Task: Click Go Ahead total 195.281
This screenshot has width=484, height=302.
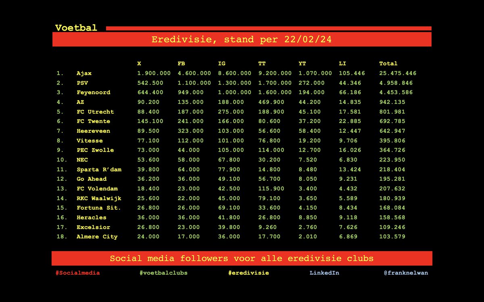Action: [x=392, y=179]
